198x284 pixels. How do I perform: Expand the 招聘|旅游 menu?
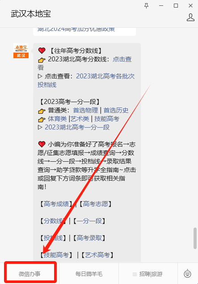pyautogui.click(x=148, y=274)
